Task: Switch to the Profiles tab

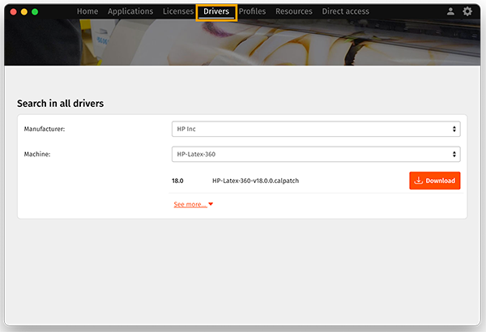Action: 252,12
